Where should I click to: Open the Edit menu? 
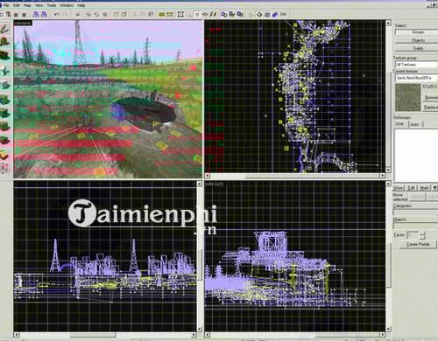pos(17,5)
